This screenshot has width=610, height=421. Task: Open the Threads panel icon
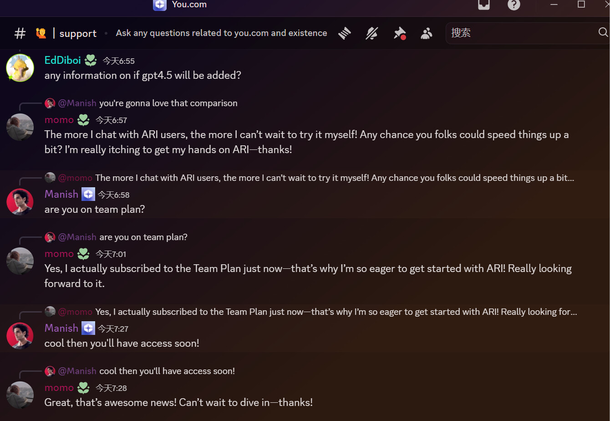click(345, 33)
